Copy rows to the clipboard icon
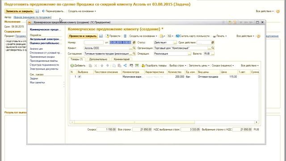This screenshot has width=286, height=161. [x=114, y=66]
